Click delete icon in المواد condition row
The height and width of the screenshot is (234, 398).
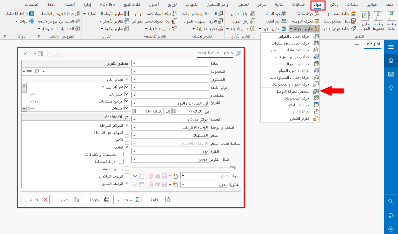tap(151, 176)
